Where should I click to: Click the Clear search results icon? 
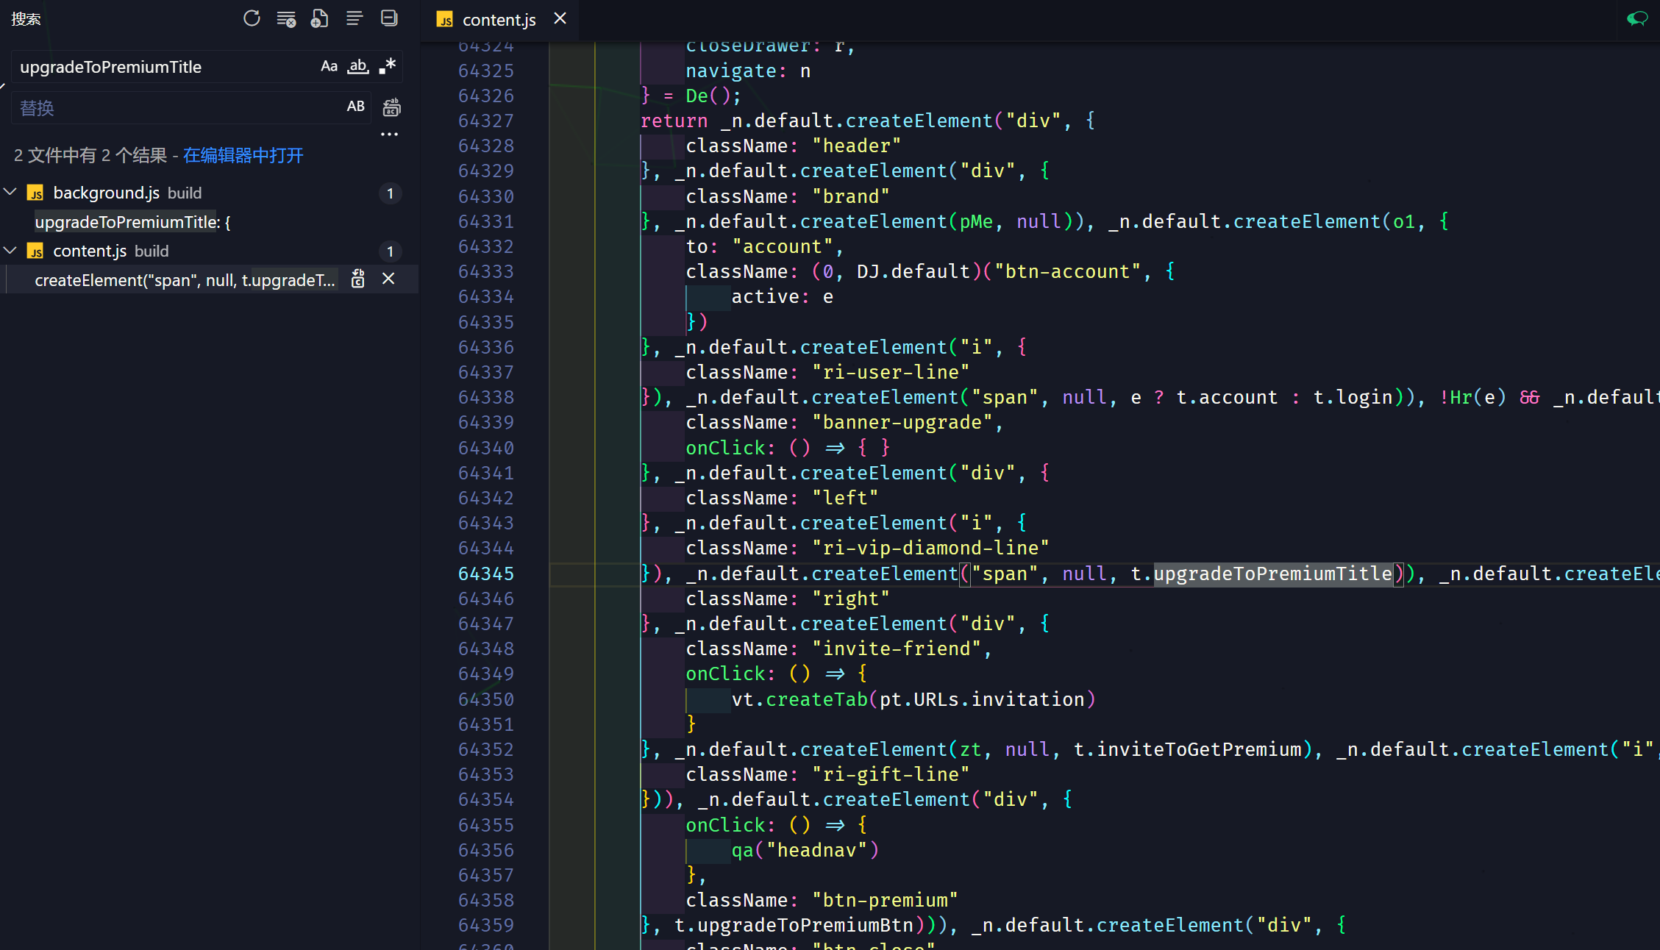(286, 18)
